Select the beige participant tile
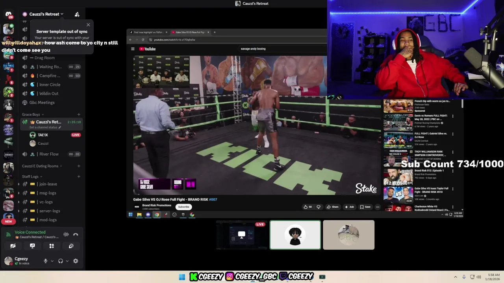This screenshot has height=283, width=504. 349,235
